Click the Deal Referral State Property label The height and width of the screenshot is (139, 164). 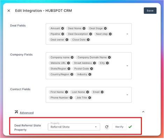(x=28, y=127)
